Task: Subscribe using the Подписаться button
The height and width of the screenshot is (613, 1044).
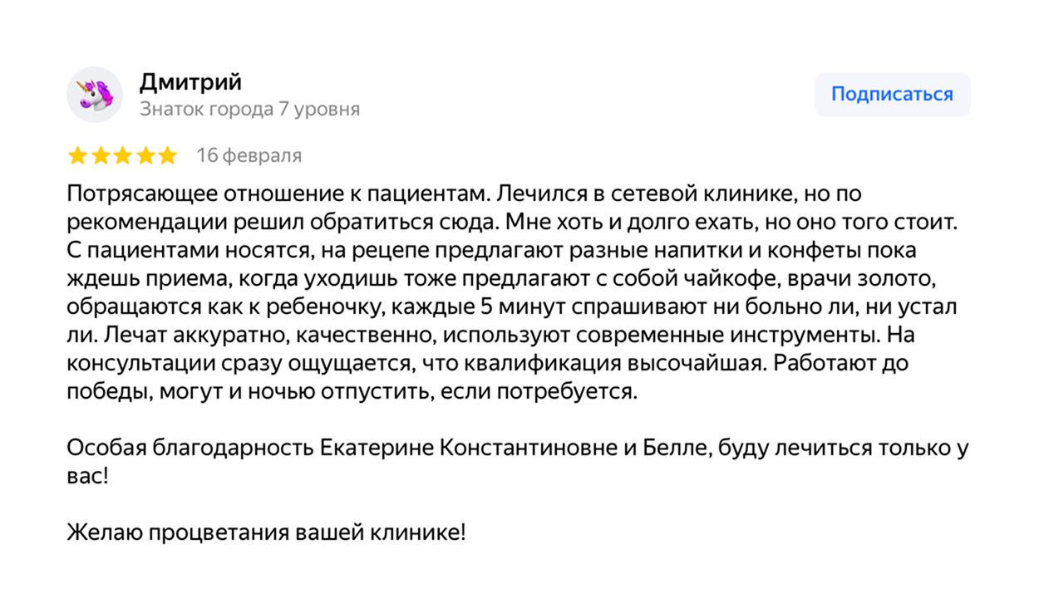Action: tap(892, 94)
